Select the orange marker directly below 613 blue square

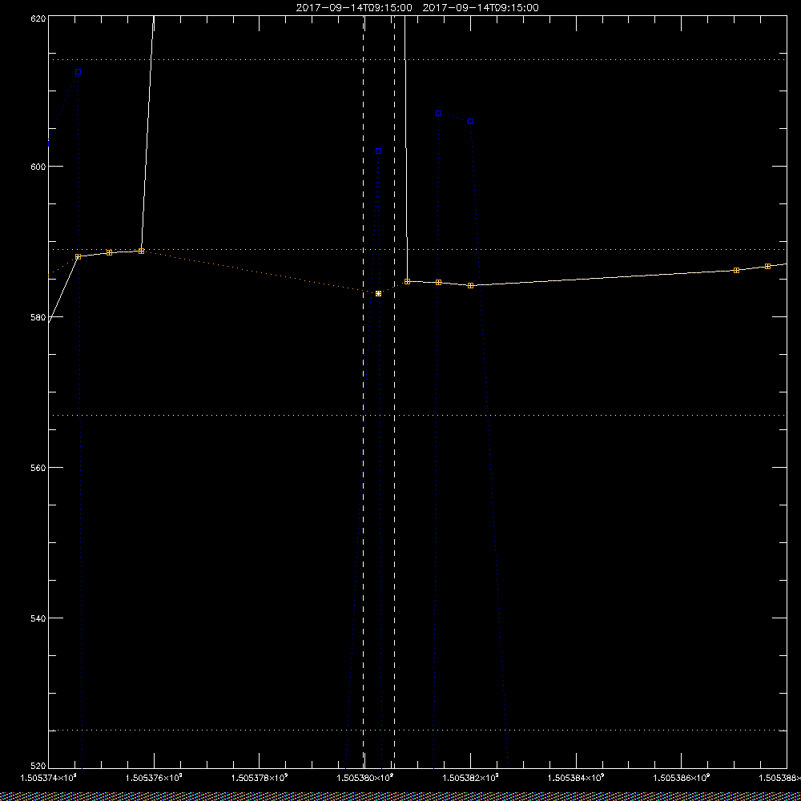(78, 257)
